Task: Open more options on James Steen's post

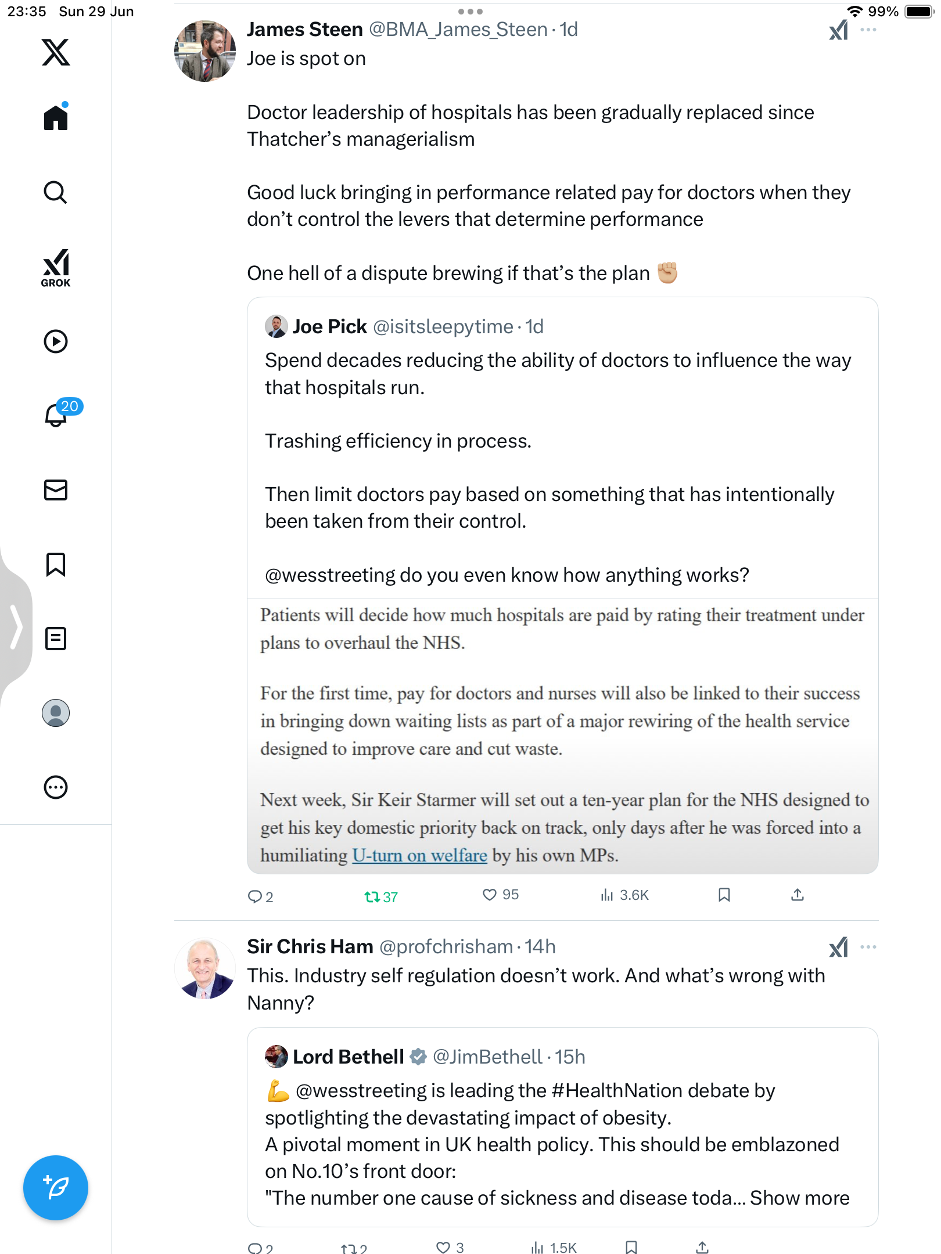Action: (868, 30)
